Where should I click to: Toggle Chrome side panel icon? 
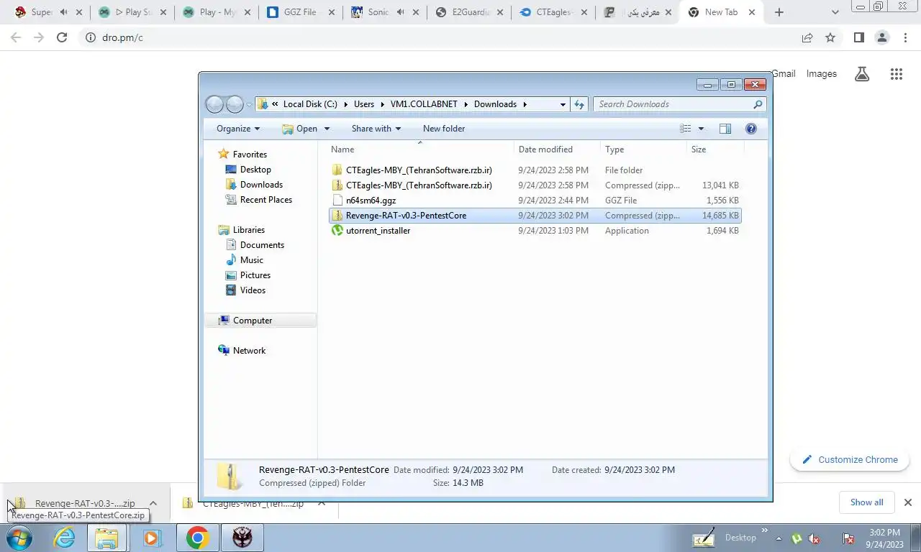[x=858, y=37]
